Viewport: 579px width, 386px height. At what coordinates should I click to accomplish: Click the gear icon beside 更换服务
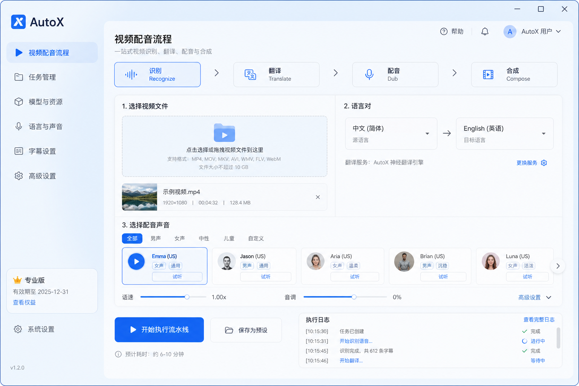click(544, 163)
